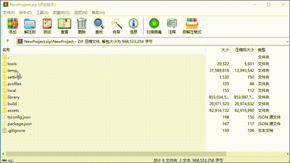Screen dimensions: 290x163
Task: Select the package.json file name
Action: click(x=19, y=124)
